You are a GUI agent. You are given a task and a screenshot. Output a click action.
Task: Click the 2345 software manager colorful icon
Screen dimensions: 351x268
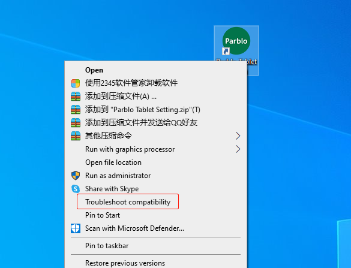click(x=76, y=83)
